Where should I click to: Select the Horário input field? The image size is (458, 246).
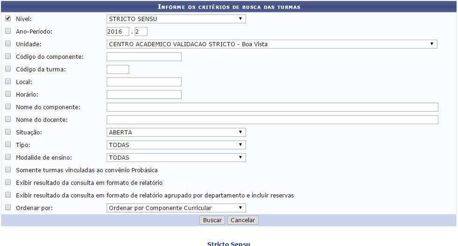point(144,95)
